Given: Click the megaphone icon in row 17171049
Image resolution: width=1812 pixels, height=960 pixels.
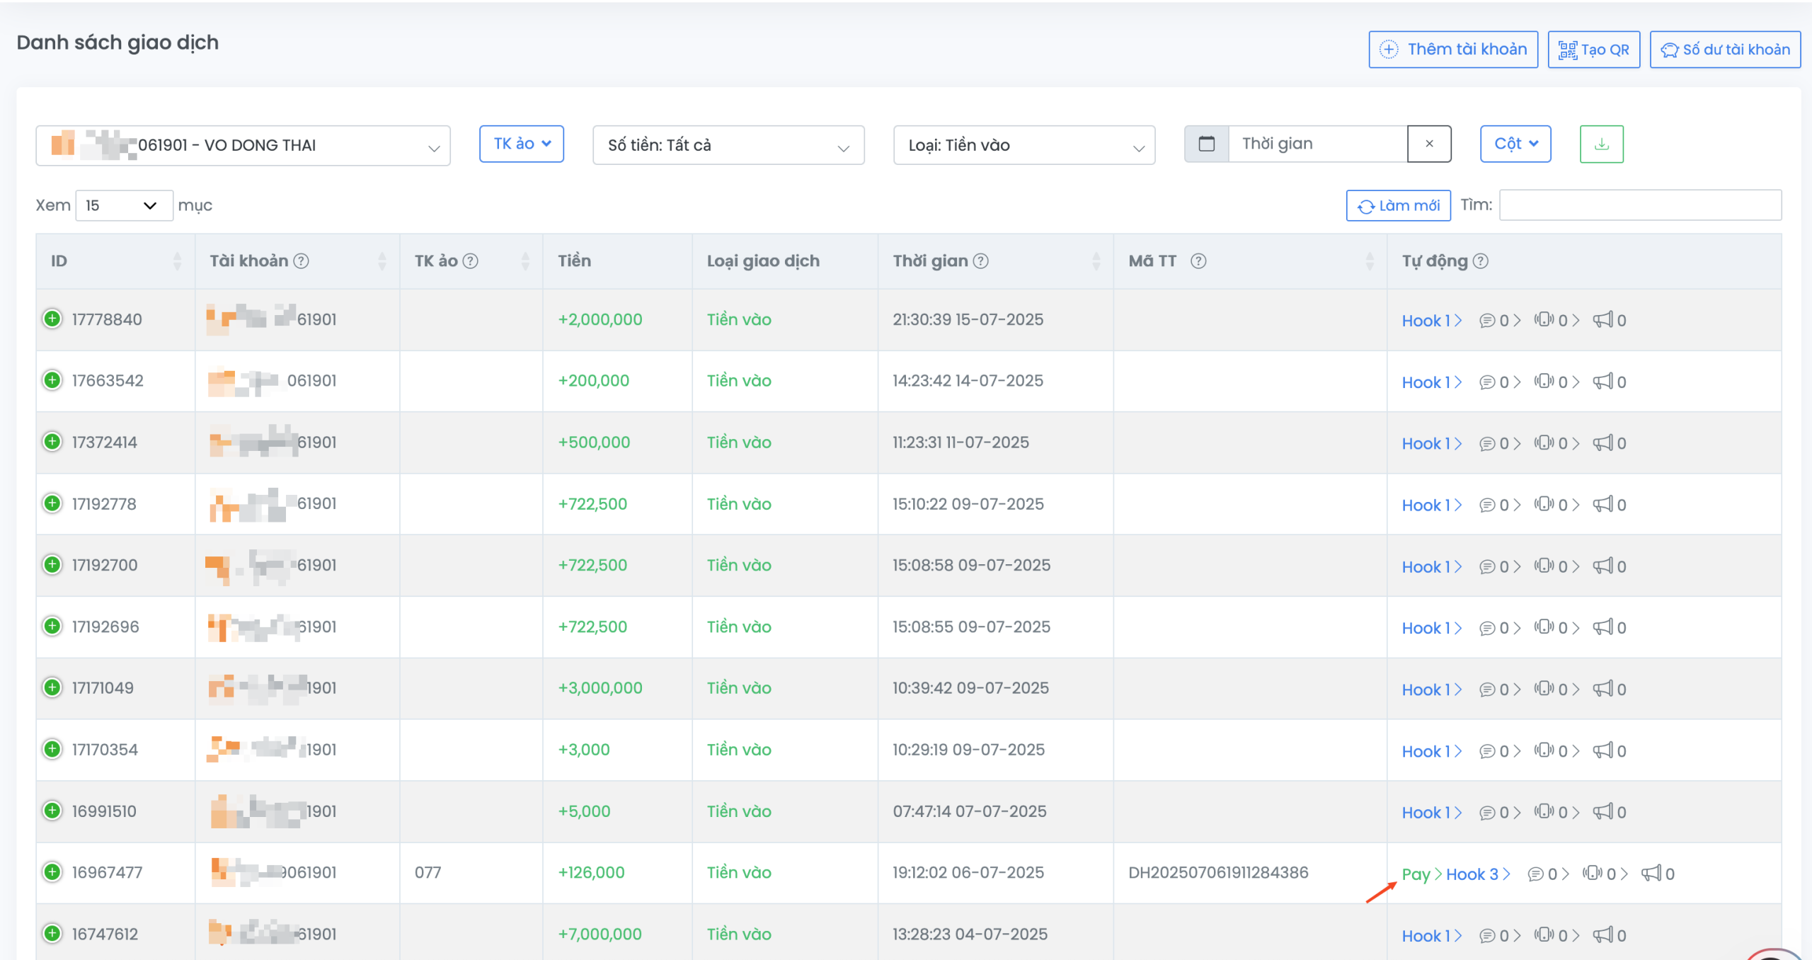Looking at the screenshot, I should [1603, 689].
